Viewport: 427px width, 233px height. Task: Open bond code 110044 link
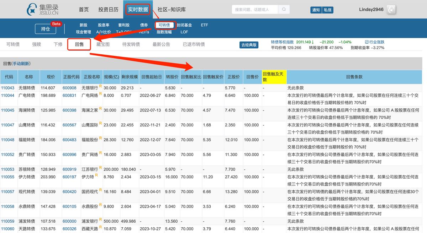[x=9, y=95]
